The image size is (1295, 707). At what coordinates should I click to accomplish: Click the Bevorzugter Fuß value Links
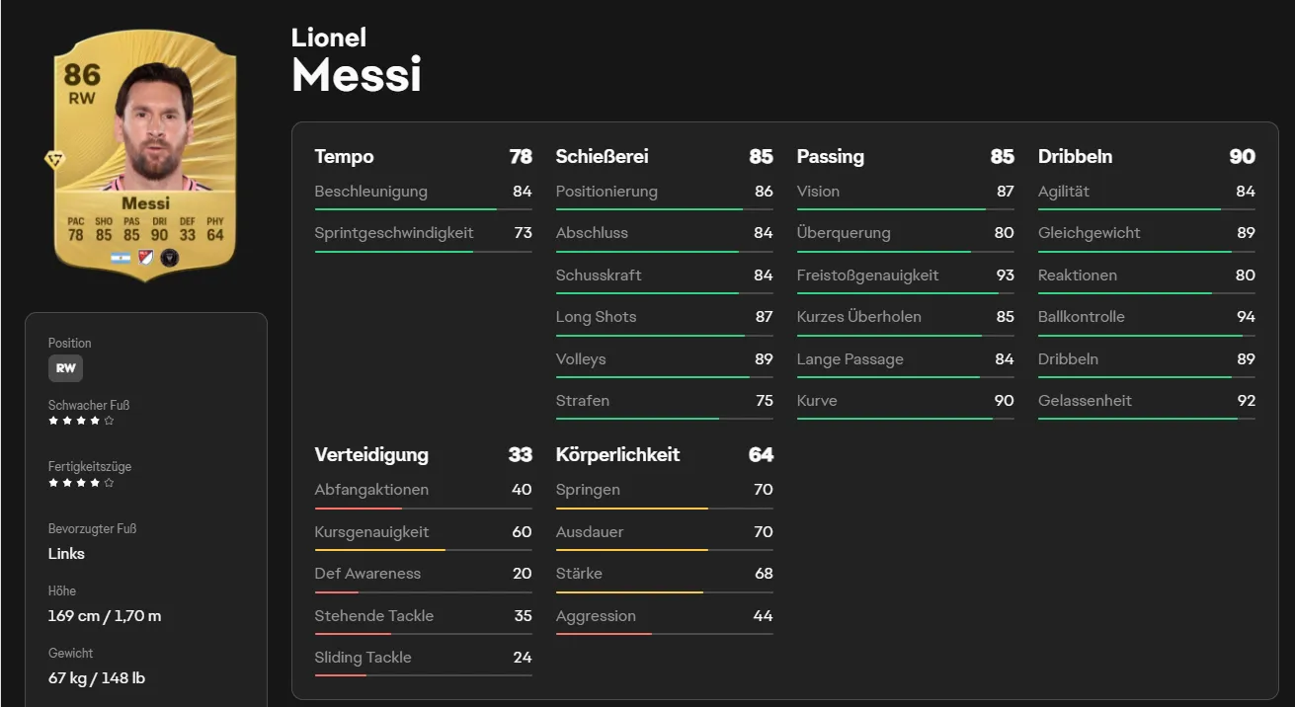pos(66,554)
